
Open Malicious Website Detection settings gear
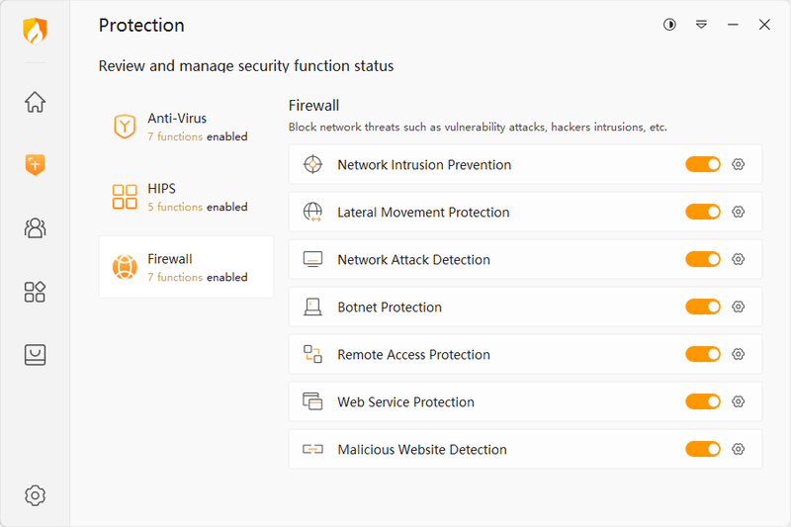(738, 449)
